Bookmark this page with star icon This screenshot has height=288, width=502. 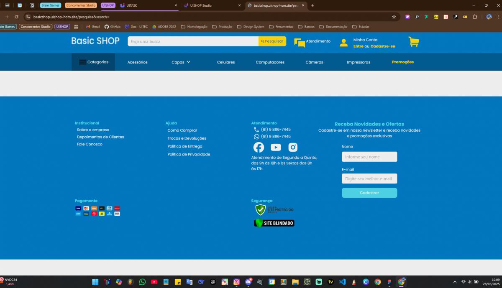(394, 17)
